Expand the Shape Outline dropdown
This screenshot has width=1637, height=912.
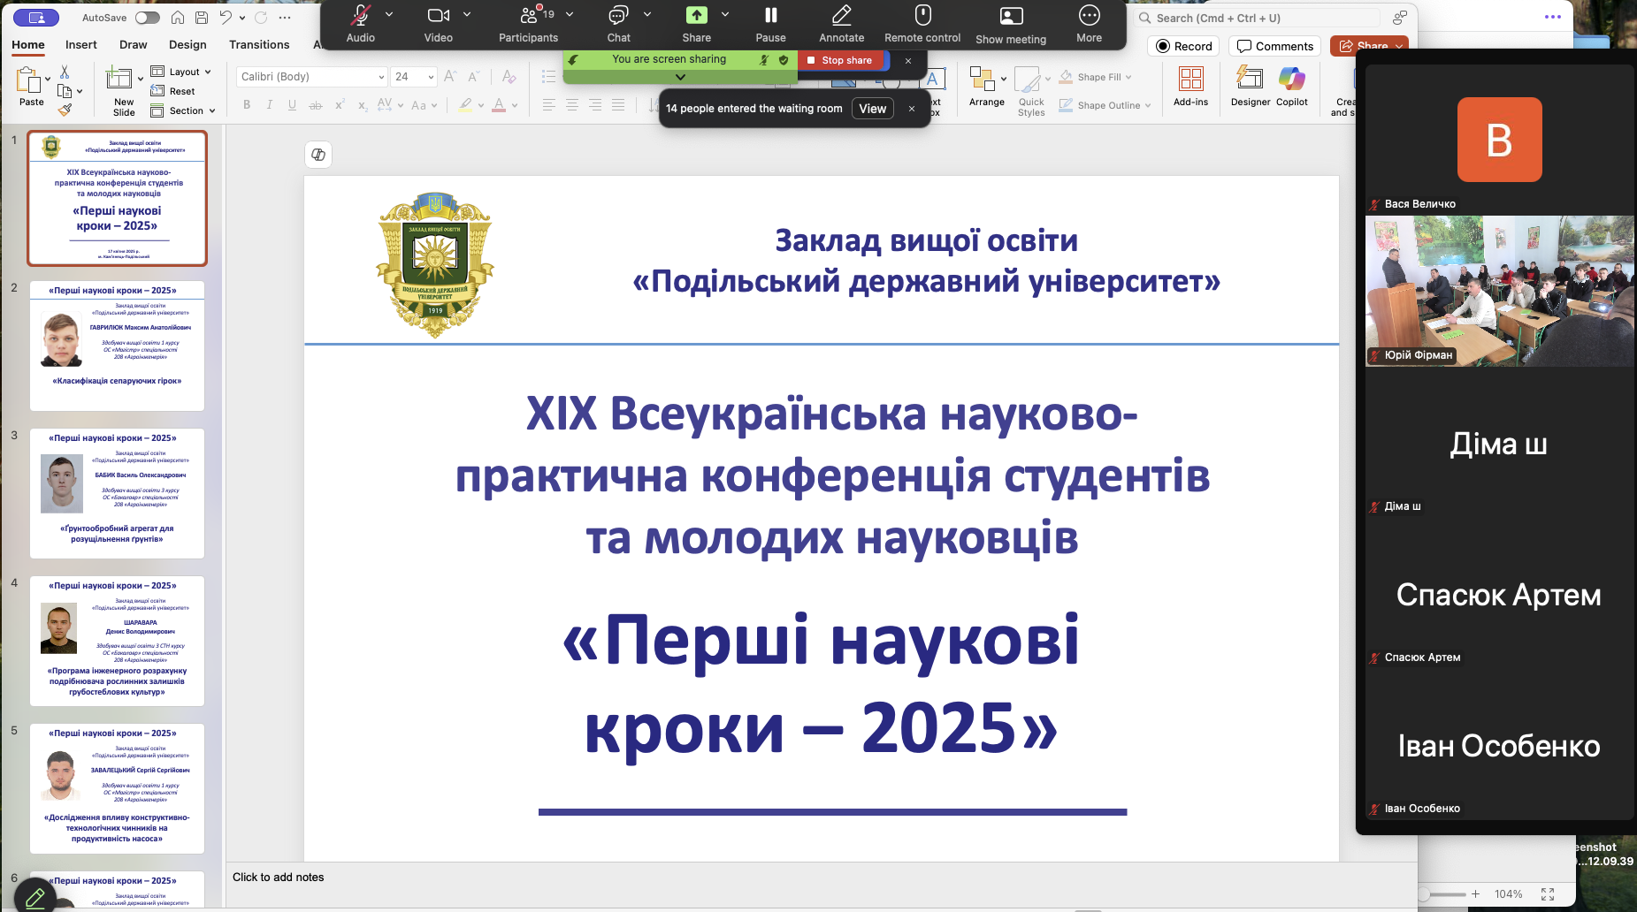[x=1148, y=105]
